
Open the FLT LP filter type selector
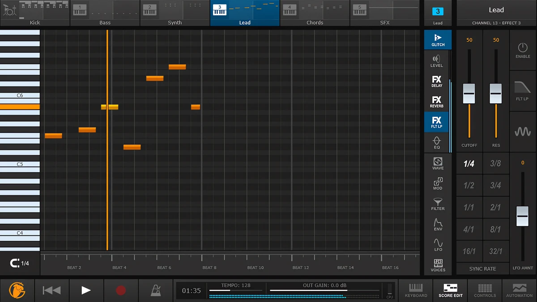coord(523,91)
